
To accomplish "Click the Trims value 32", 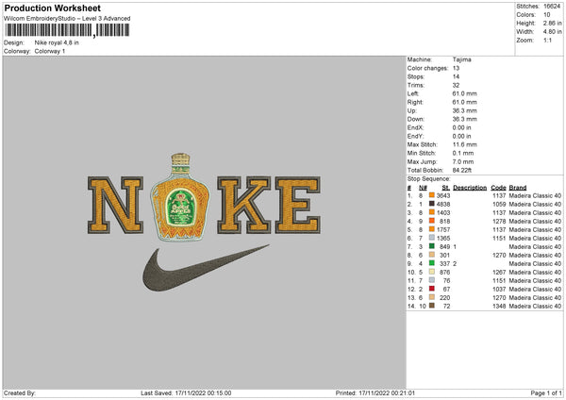I will click(456, 85).
